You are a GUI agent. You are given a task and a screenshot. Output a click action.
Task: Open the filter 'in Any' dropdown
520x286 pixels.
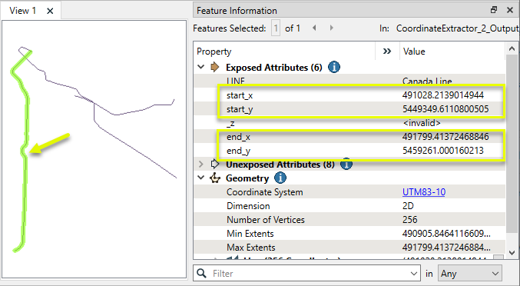point(470,274)
